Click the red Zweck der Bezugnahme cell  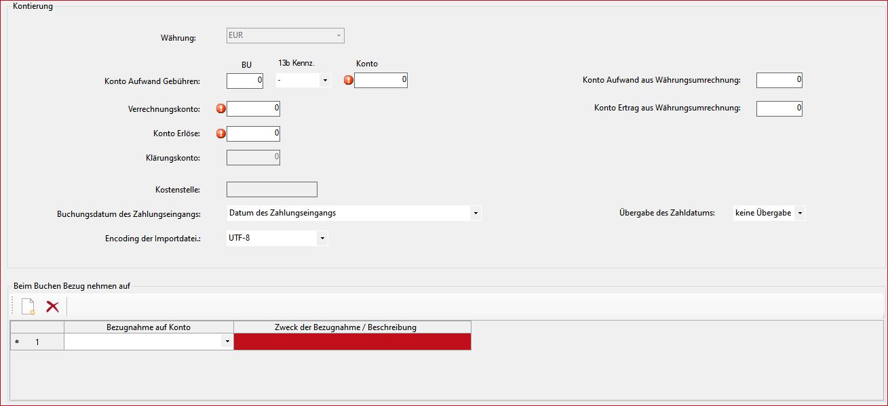pos(352,342)
